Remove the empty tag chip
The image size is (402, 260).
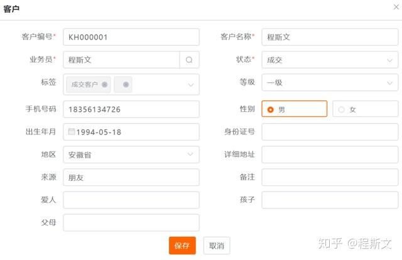click(126, 84)
